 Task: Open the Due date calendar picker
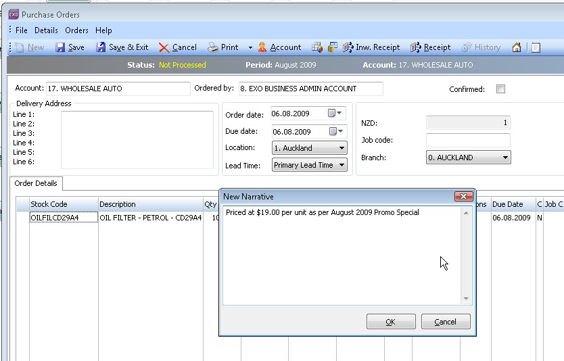pos(336,131)
